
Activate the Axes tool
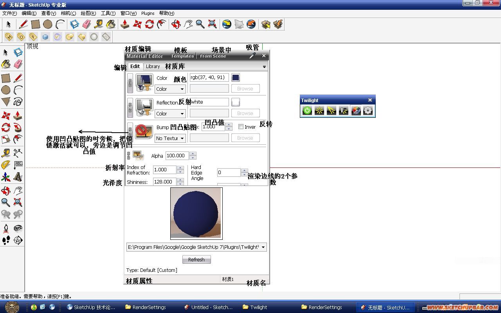(x=6, y=177)
